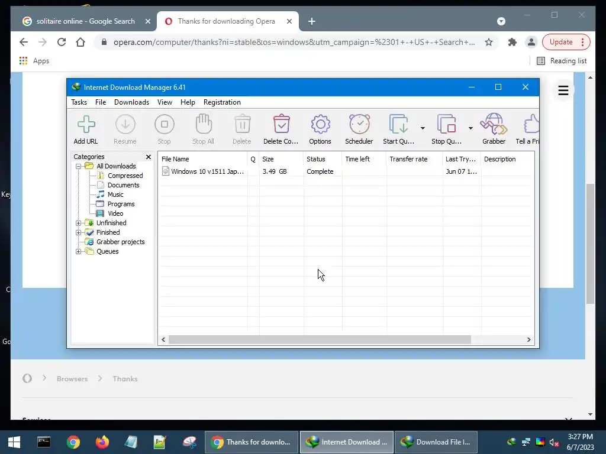This screenshot has width=606, height=454.
Task: Click the Browsers breadcrumb link
Action: (x=72, y=379)
